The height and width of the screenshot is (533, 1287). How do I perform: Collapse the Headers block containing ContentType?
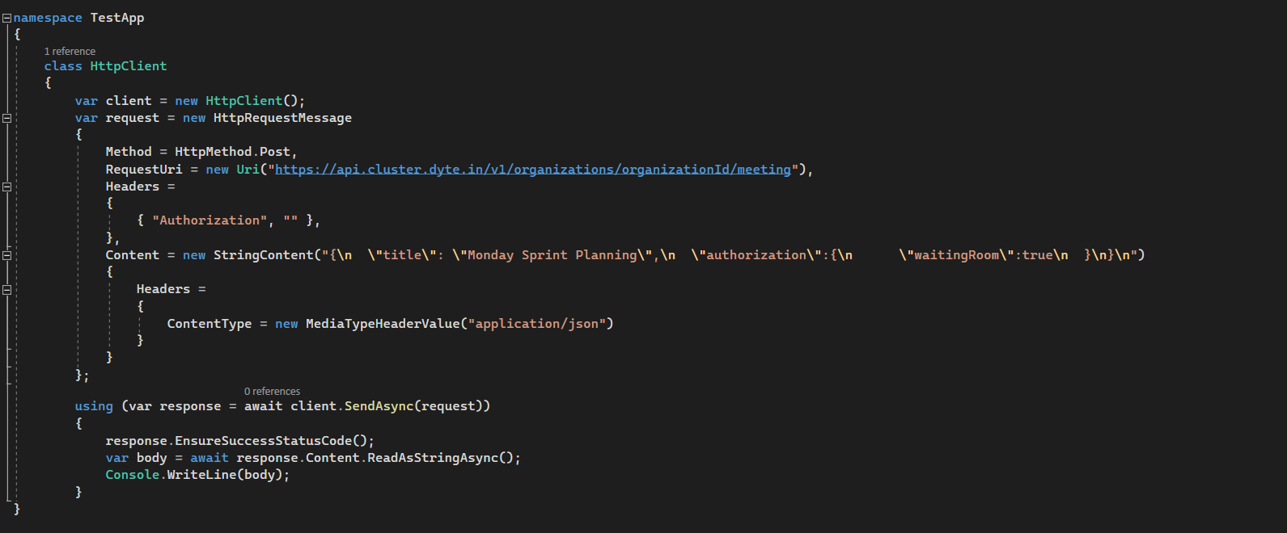pyautogui.click(x=6, y=289)
